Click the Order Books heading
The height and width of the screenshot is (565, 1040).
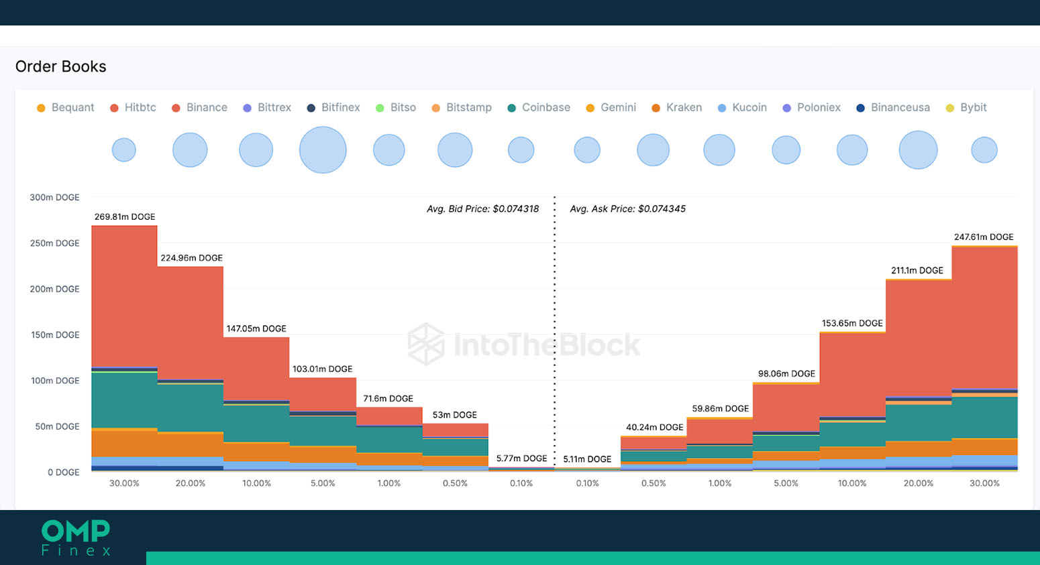click(x=61, y=66)
